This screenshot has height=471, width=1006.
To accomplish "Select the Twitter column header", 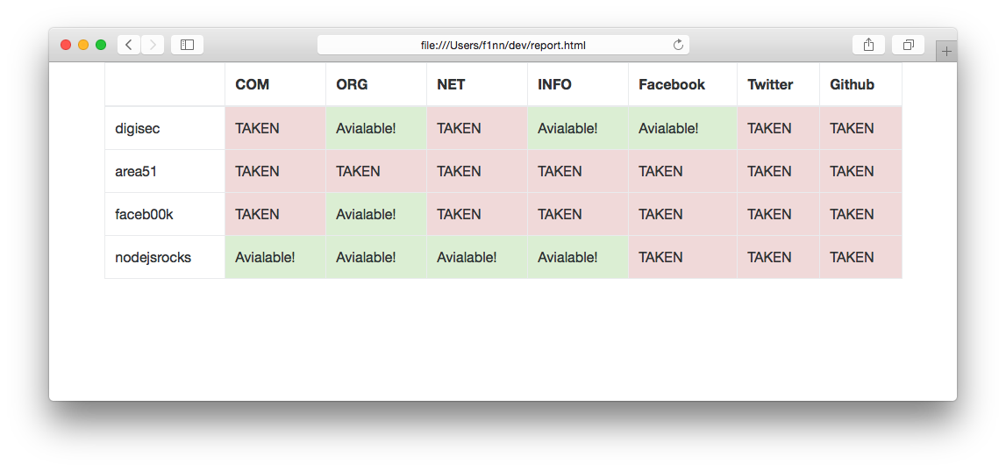I will point(778,85).
